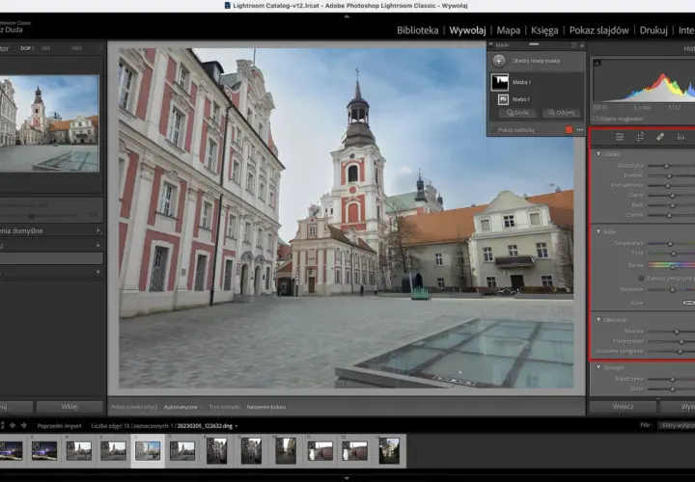The height and width of the screenshot is (482, 695).
Task: Add a new preset with plus icon
Action: pyautogui.click(x=97, y=230)
